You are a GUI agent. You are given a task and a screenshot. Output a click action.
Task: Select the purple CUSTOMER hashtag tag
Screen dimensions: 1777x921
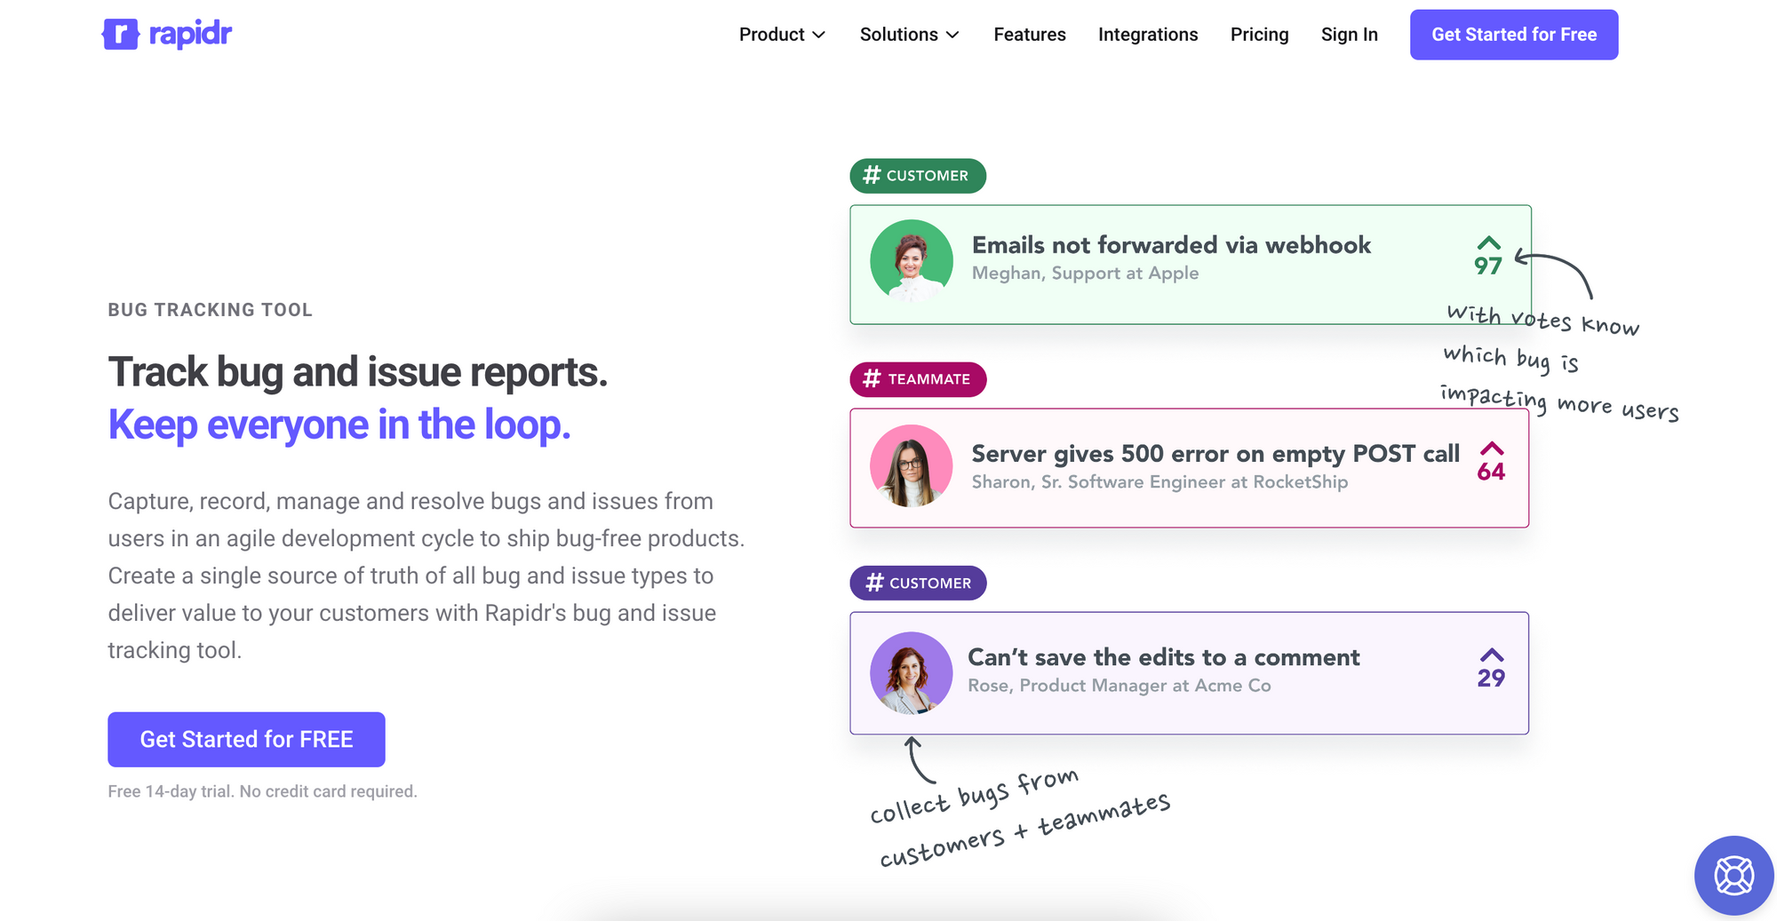point(918,583)
